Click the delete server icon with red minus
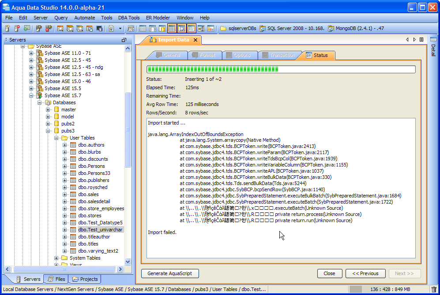 17,28
